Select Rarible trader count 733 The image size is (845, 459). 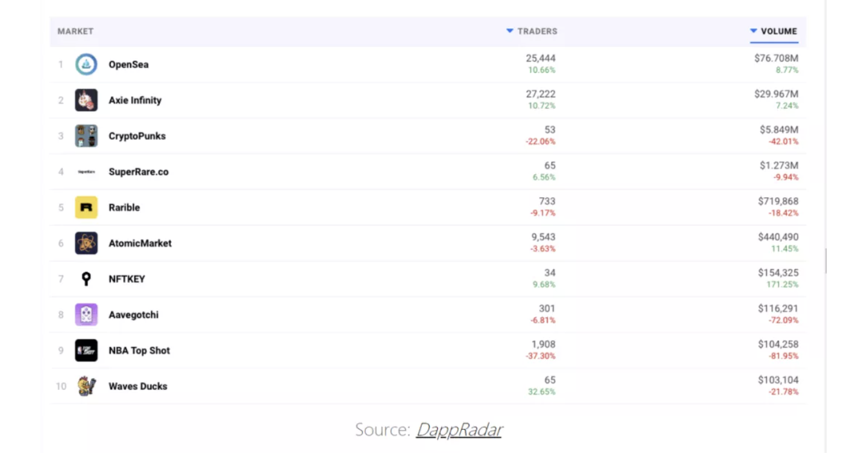coord(547,201)
